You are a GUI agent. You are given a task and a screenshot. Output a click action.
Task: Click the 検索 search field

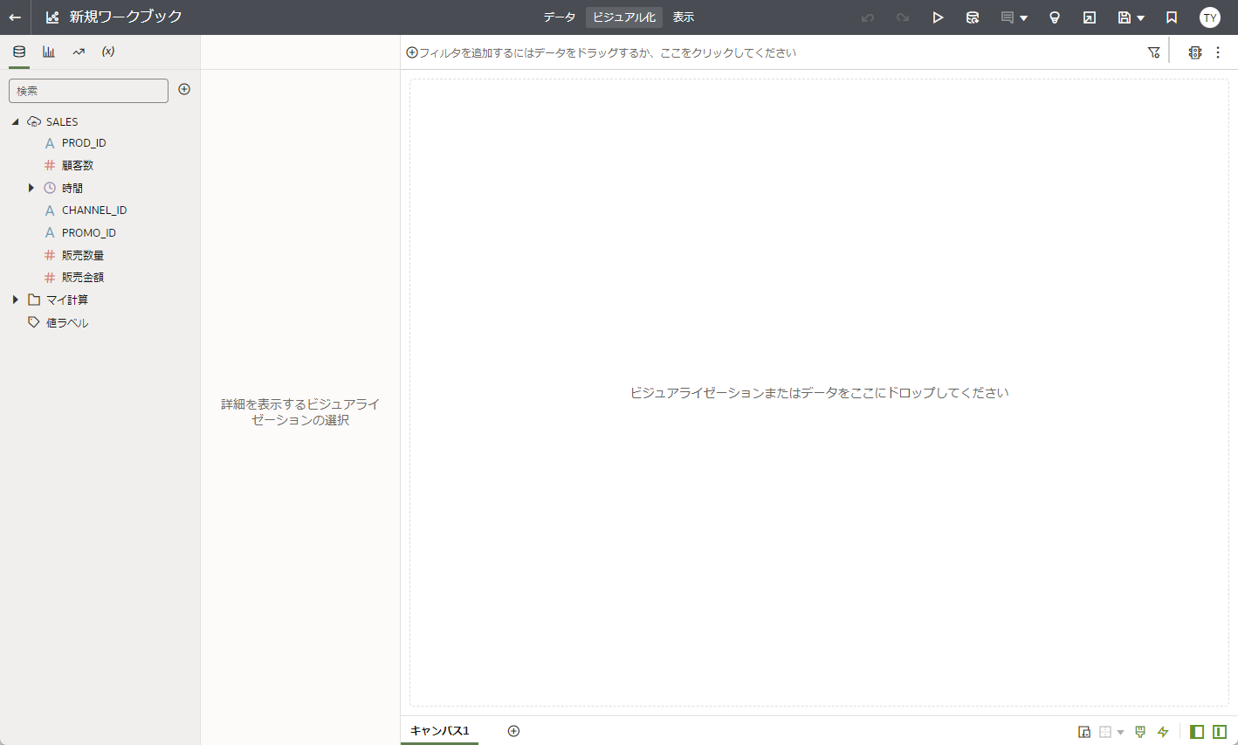[x=88, y=91]
